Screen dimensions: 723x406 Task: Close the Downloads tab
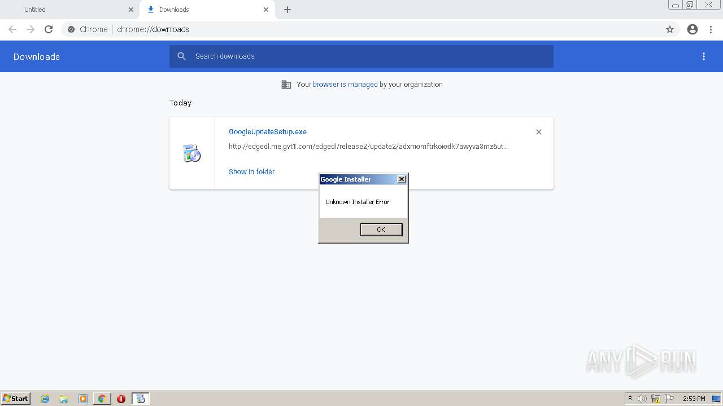[266, 10]
